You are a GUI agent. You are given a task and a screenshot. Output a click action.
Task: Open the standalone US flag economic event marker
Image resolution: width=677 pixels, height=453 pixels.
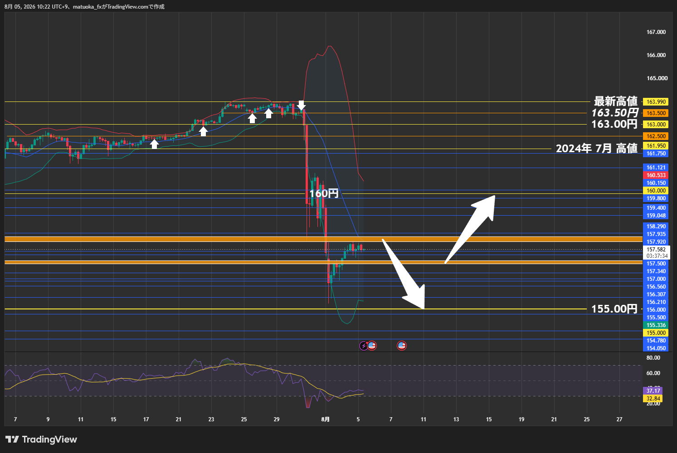402,346
